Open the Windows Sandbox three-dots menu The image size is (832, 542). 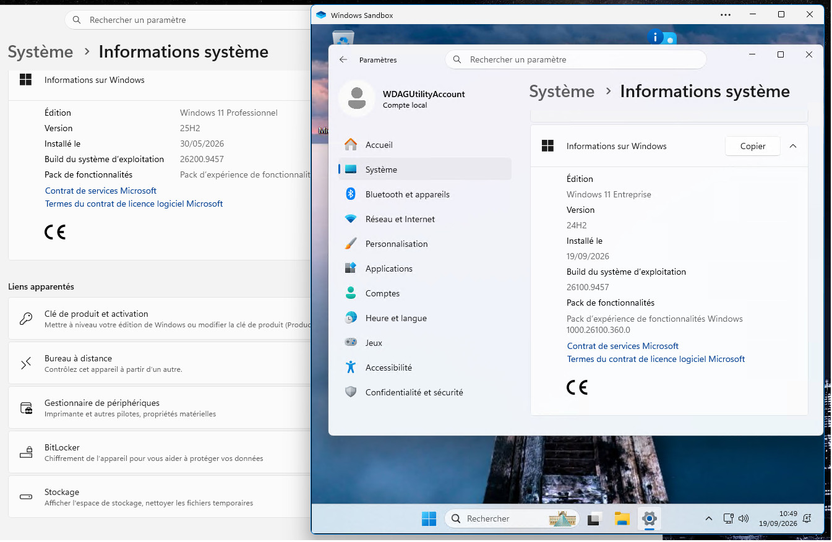pyautogui.click(x=726, y=14)
